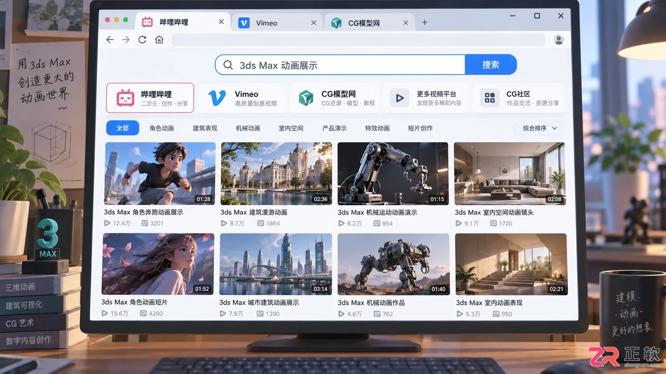Open the 3ds Max 机械运动动画演示 thumbnail
This screenshot has width=666, height=374.
pos(393,174)
